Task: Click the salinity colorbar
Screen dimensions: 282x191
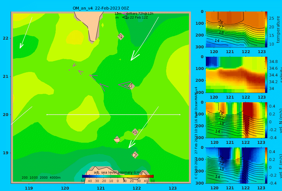Action: pos(266,75)
